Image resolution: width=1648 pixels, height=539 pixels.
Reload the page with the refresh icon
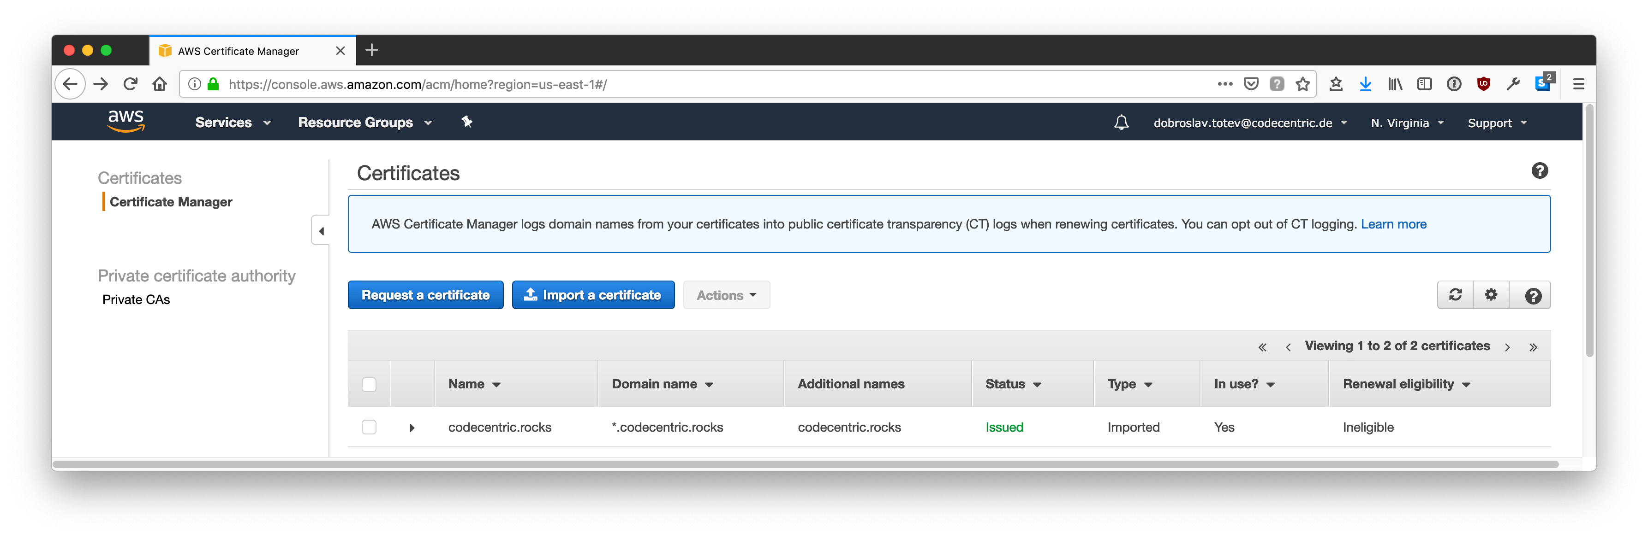point(131,84)
